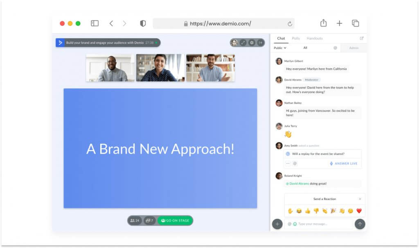Send the thumbs up reaction
This screenshot has height=248, width=419.
click(308, 211)
